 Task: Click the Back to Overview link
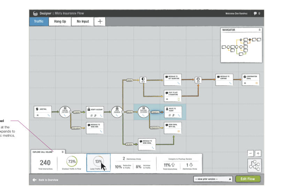pos(48,180)
